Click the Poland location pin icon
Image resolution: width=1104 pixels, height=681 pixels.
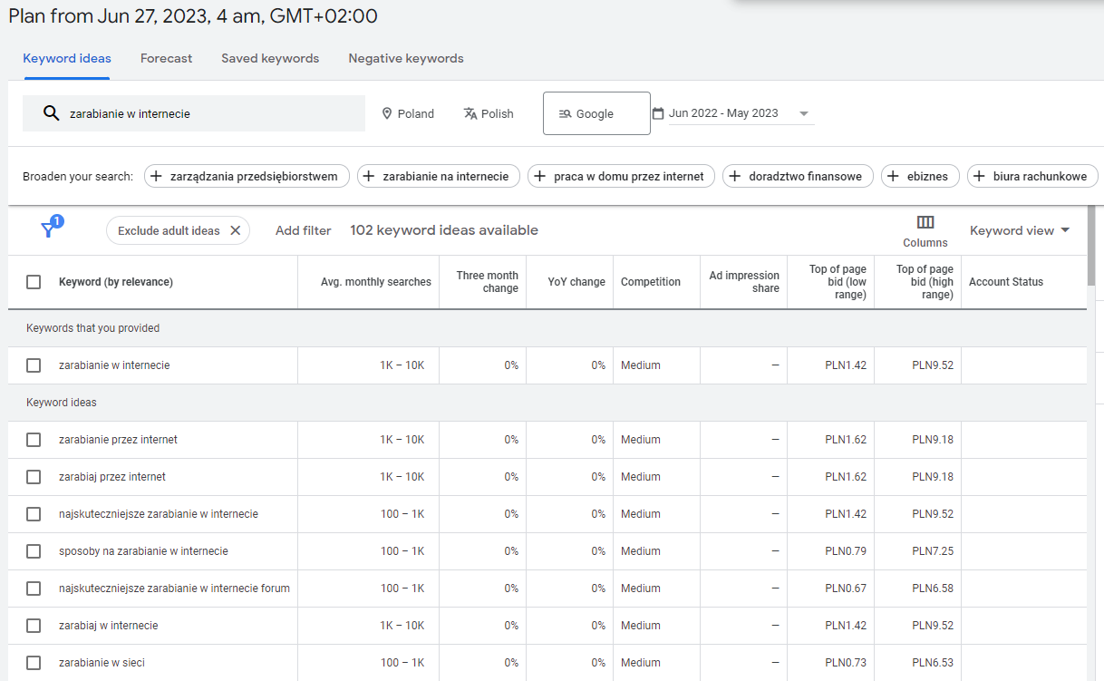coord(387,113)
